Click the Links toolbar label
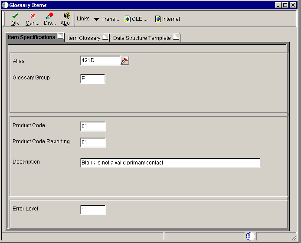301x243 pixels. [83, 19]
